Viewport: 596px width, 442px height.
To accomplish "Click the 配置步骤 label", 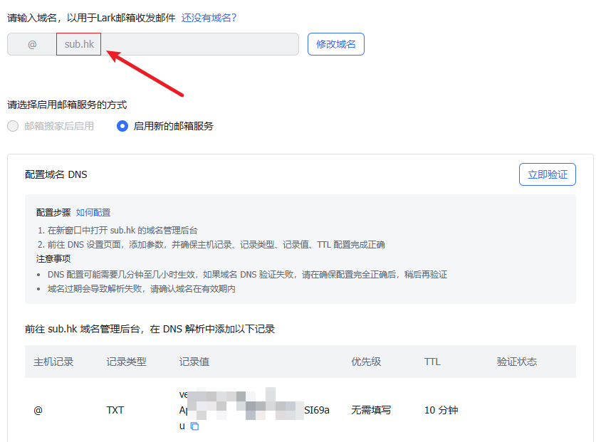I will [x=53, y=212].
